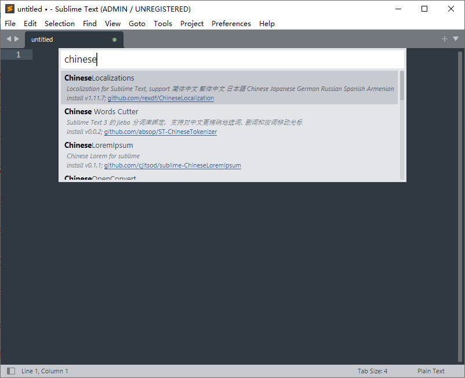
Task: Open the Tools menu
Action: 163,23
